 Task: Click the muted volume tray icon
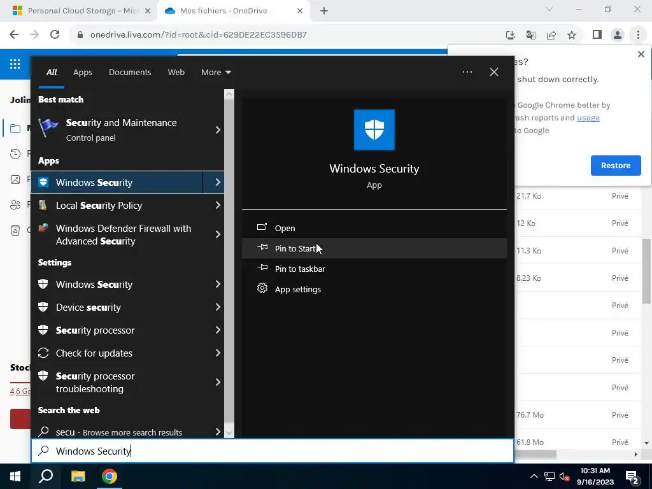point(564,476)
